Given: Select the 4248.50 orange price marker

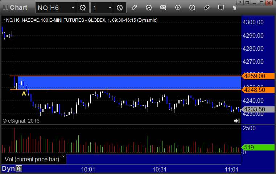Looking at the screenshot, I should click(258, 90).
